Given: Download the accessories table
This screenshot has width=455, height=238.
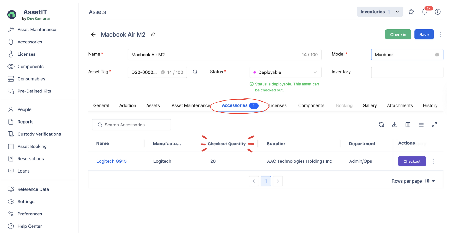Looking at the screenshot, I should pos(394,125).
